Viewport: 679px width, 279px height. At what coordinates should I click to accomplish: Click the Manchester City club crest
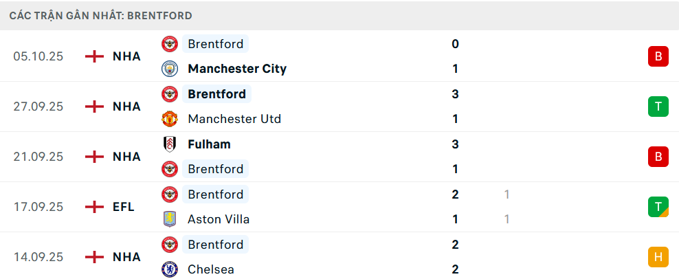click(169, 69)
